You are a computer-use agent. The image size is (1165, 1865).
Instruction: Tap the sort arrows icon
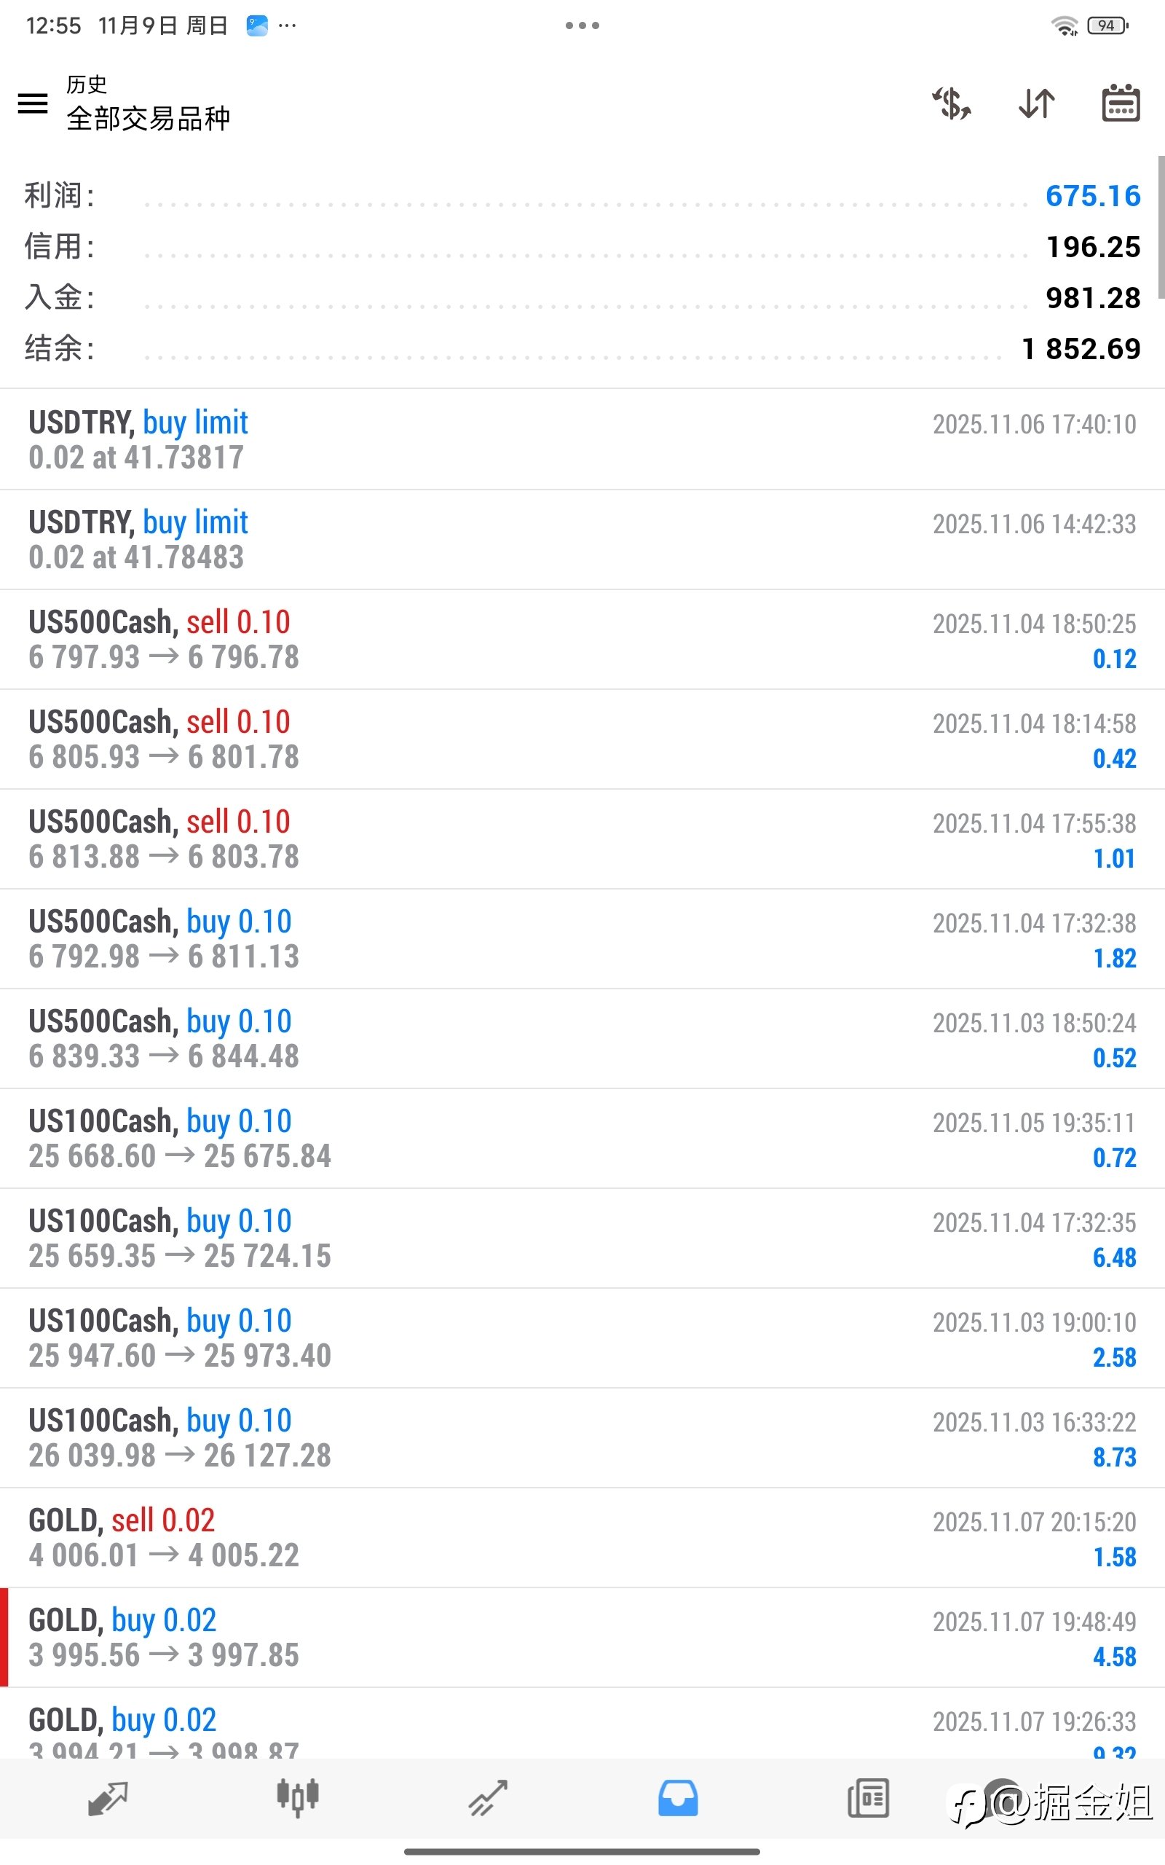(x=1036, y=103)
